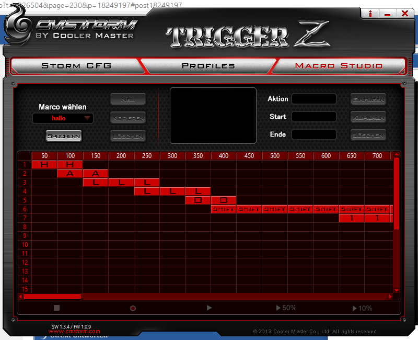The height and width of the screenshot is (340, 418).
Task: Select the O key block at 400 ms
Action: tap(224, 200)
